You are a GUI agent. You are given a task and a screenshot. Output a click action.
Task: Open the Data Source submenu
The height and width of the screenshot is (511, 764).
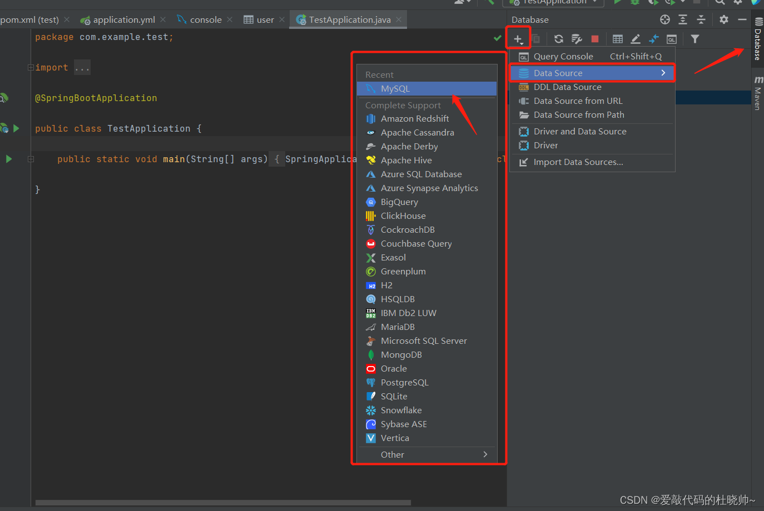pos(592,73)
